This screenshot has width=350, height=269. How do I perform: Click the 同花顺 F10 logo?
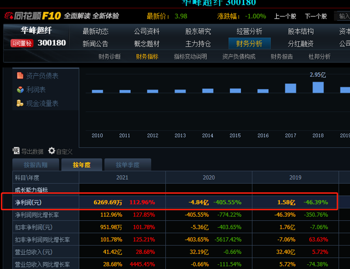pyautogui.click(x=32, y=16)
